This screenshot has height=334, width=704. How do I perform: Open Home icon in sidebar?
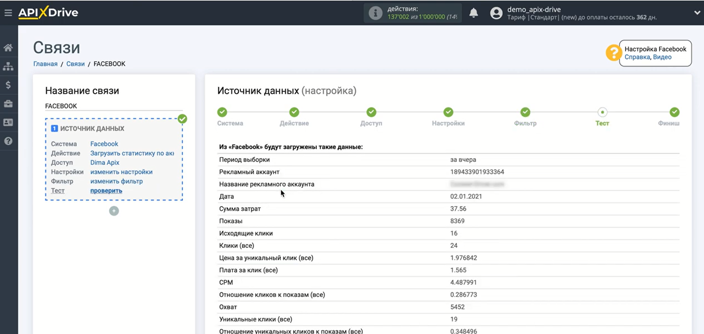coord(8,48)
